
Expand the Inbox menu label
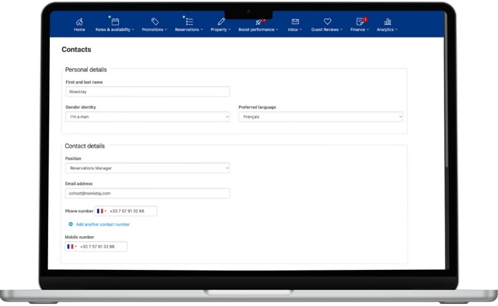pos(295,29)
